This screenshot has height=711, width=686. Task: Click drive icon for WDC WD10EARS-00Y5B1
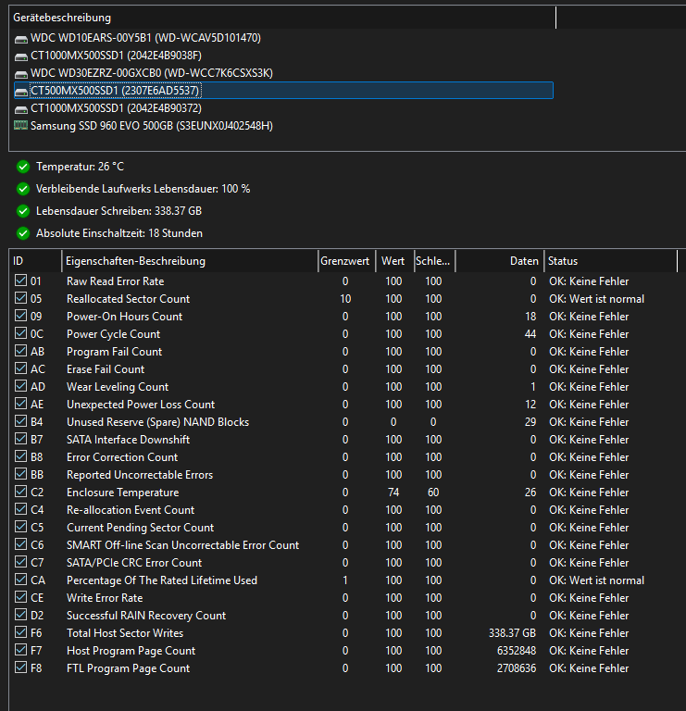(x=21, y=39)
